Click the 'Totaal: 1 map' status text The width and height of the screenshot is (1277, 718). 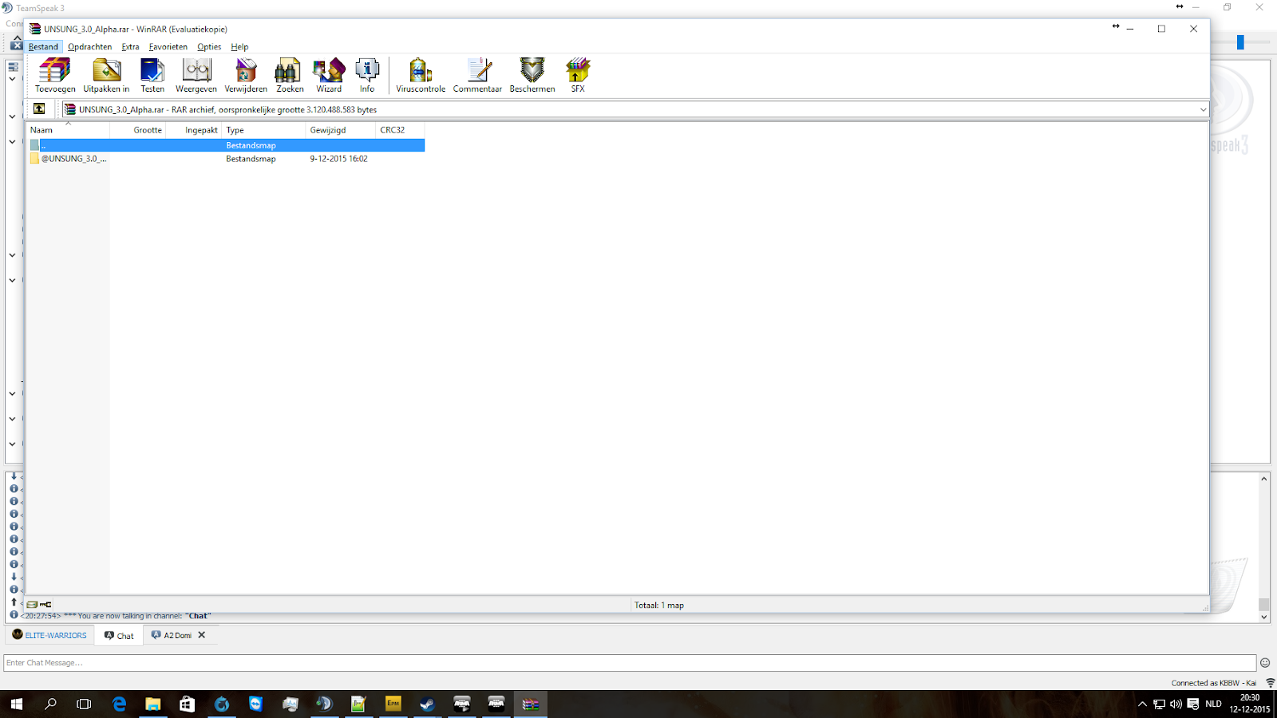(x=659, y=606)
